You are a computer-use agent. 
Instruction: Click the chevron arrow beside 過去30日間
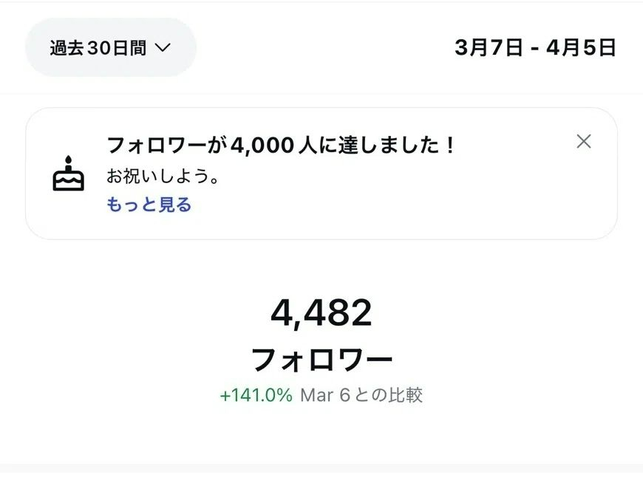coord(163,48)
